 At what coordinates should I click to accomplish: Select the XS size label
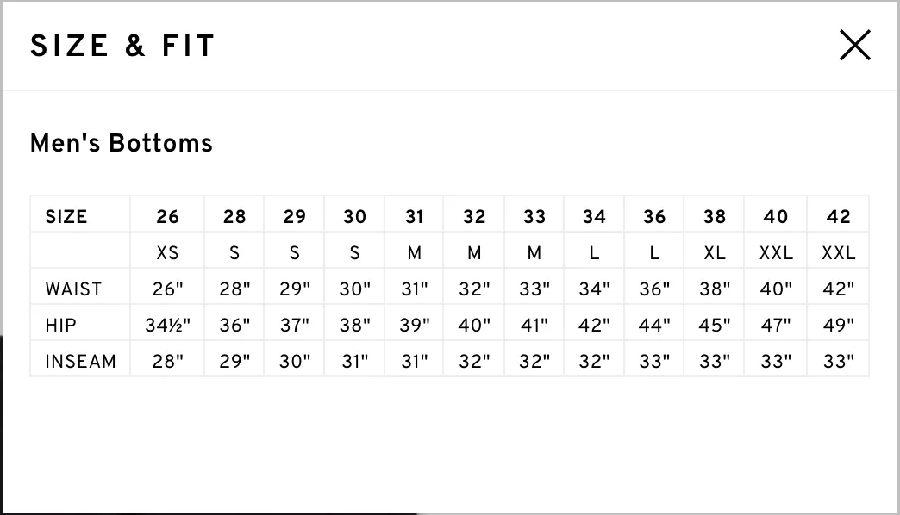167,252
